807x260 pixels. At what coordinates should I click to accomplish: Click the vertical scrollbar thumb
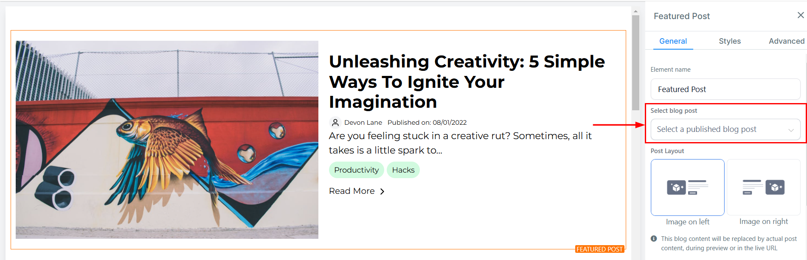(x=635, y=63)
